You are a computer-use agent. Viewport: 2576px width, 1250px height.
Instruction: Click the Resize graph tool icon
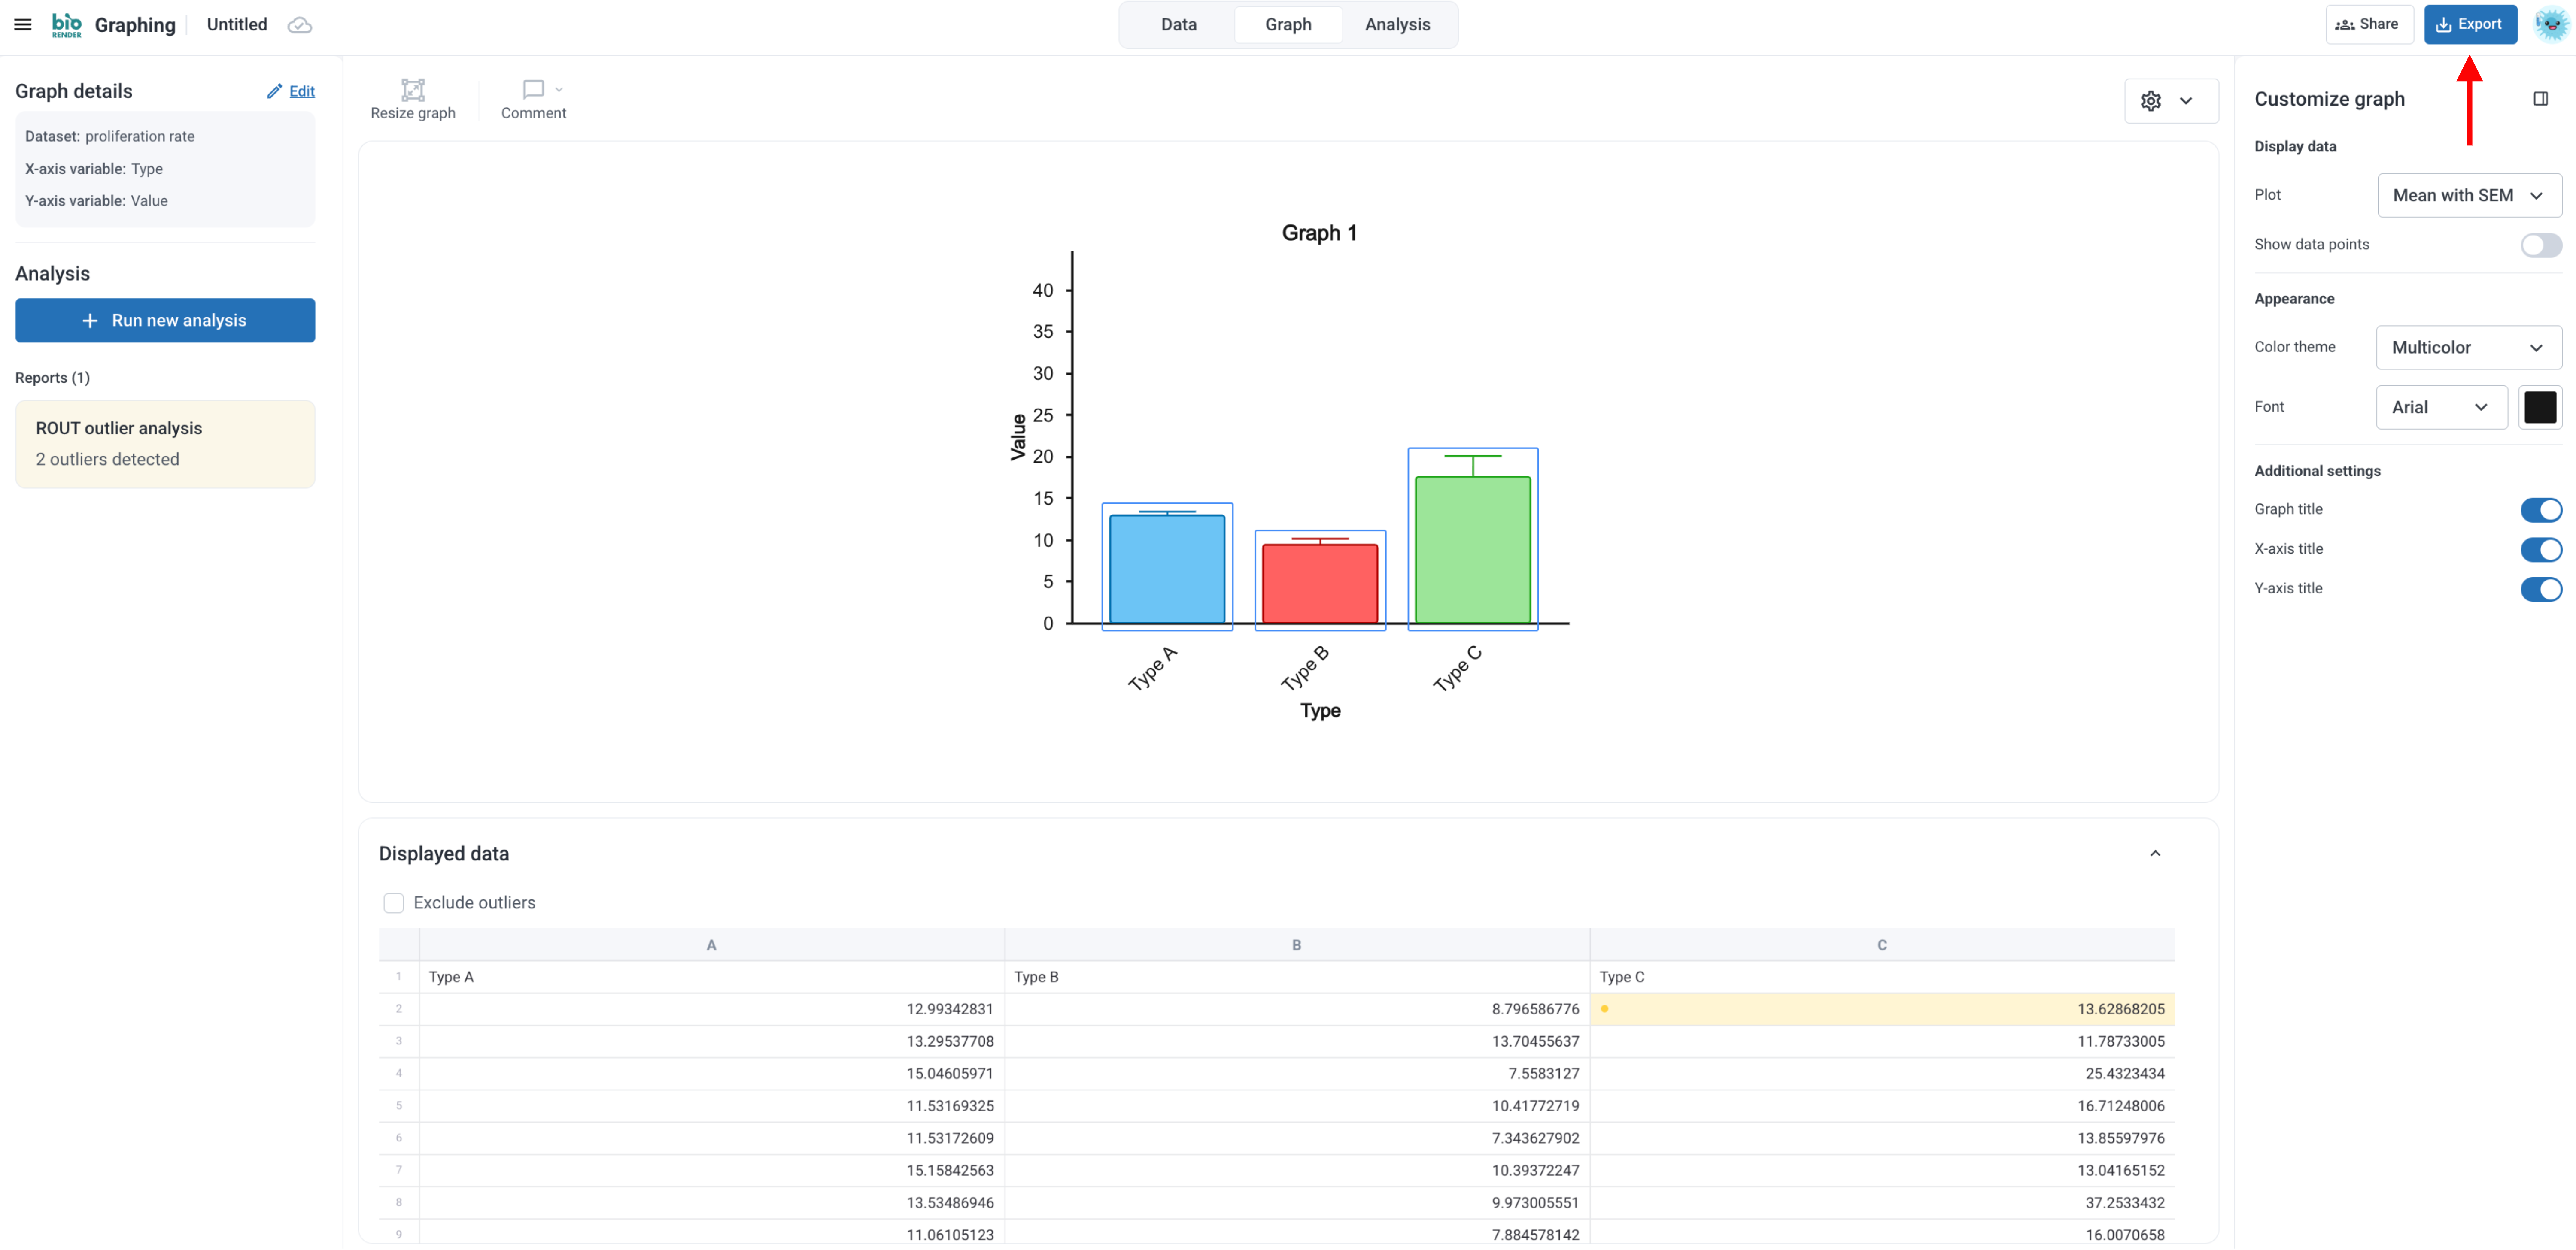click(x=412, y=90)
